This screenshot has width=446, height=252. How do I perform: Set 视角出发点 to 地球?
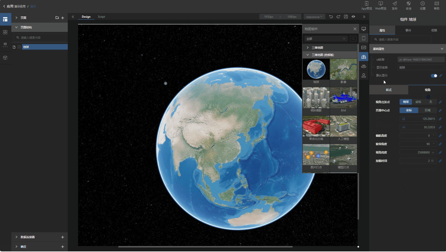coord(406,102)
